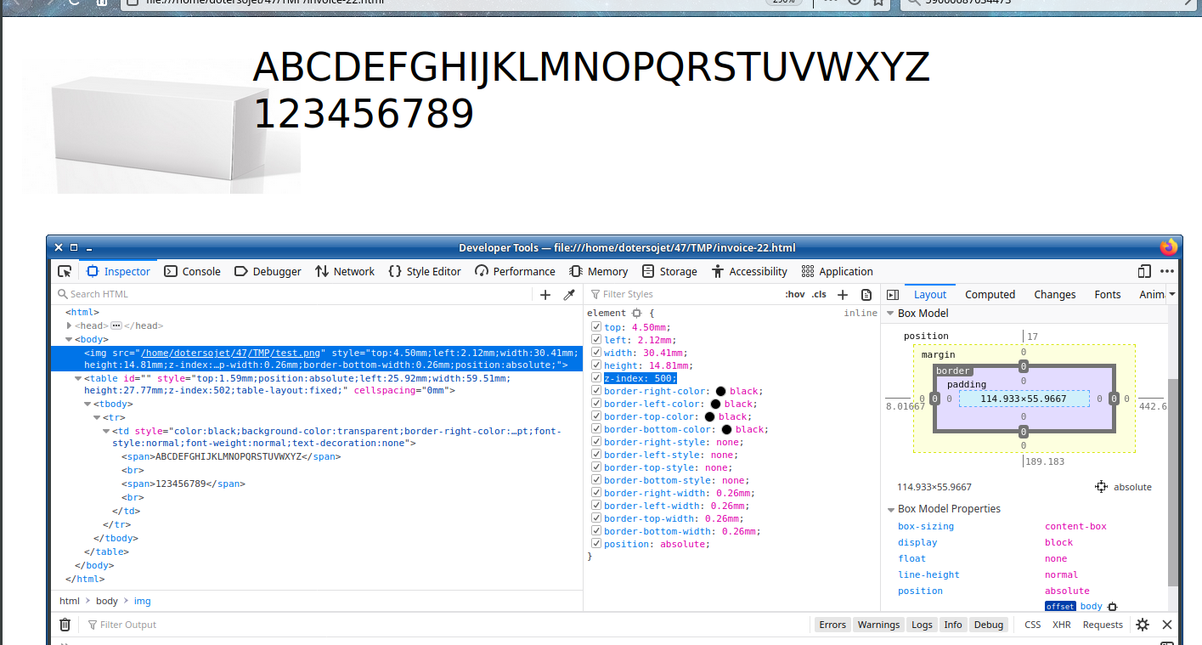This screenshot has width=1202, height=645.
Task: Switch to the Network tab
Action: [344, 272]
